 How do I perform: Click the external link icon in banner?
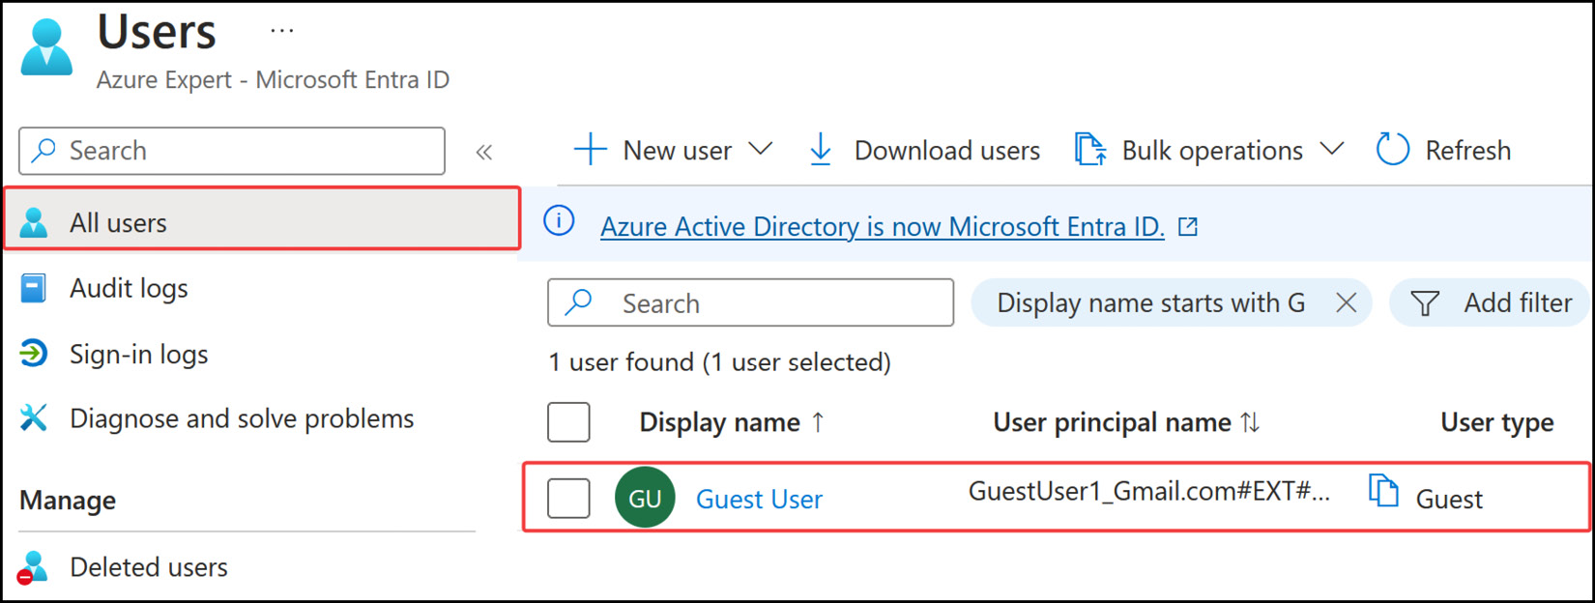tap(1188, 226)
